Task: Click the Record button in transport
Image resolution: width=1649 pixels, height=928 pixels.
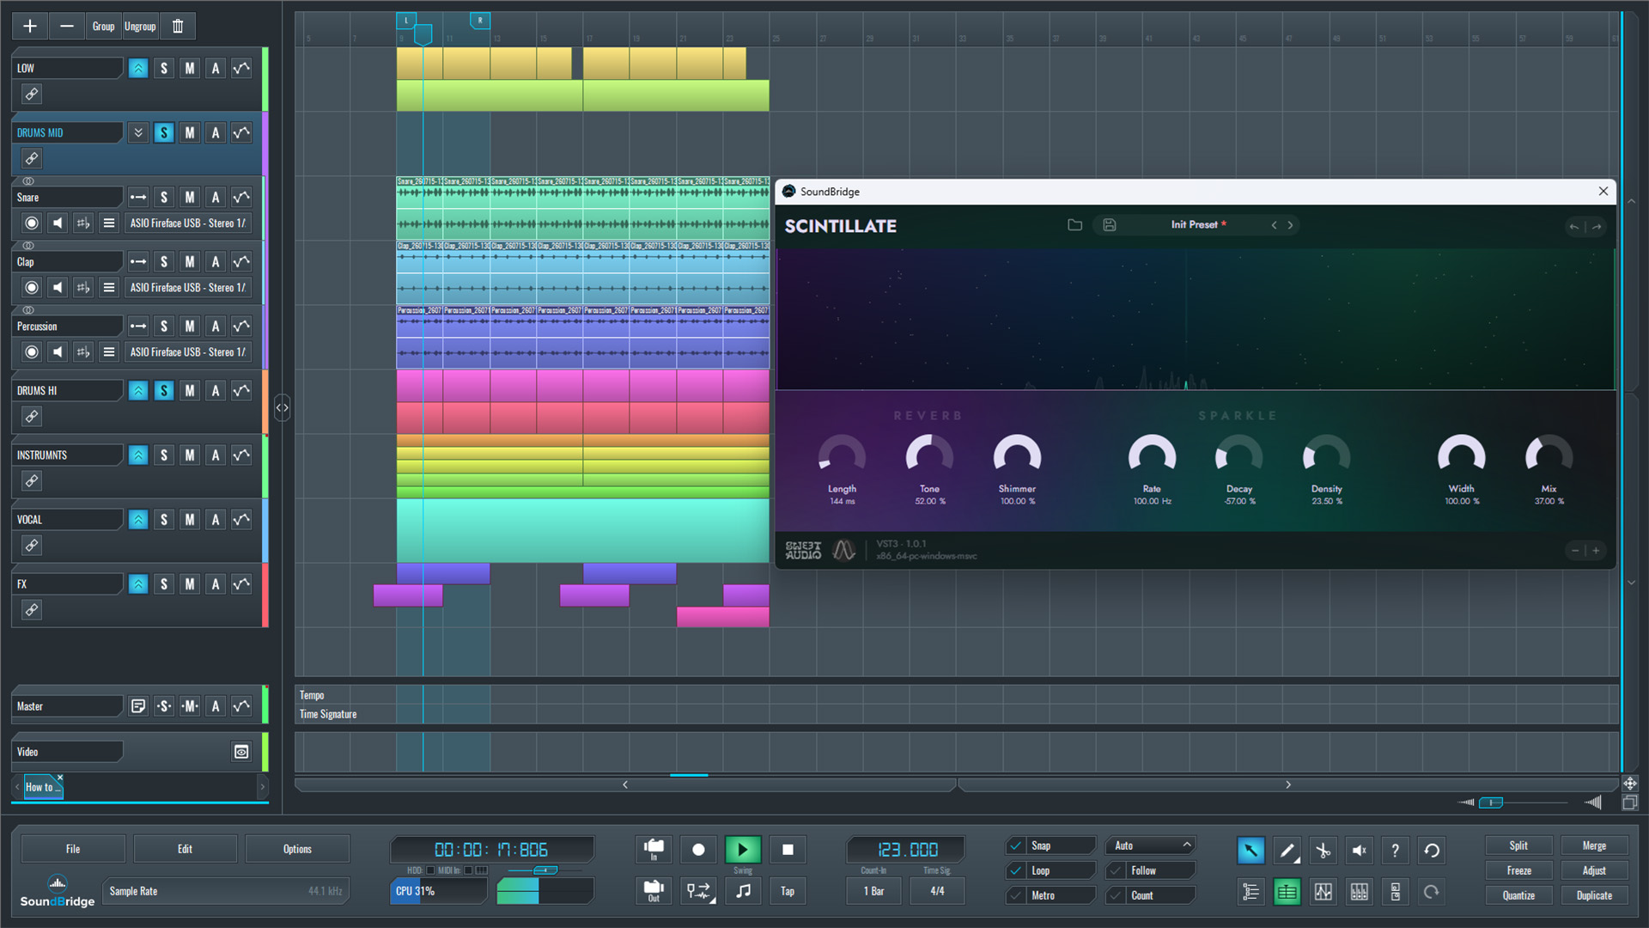Action: pos(698,850)
